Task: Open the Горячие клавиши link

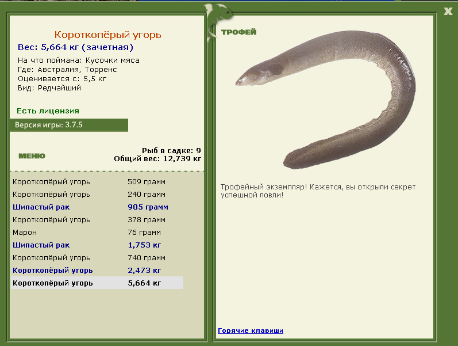Action: tap(251, 330)
